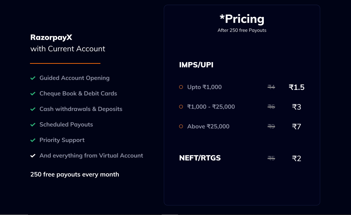This screenshot has width=351, height=215.
Task: Click the orange divider line under Current Account
Action: click(65, 63)
